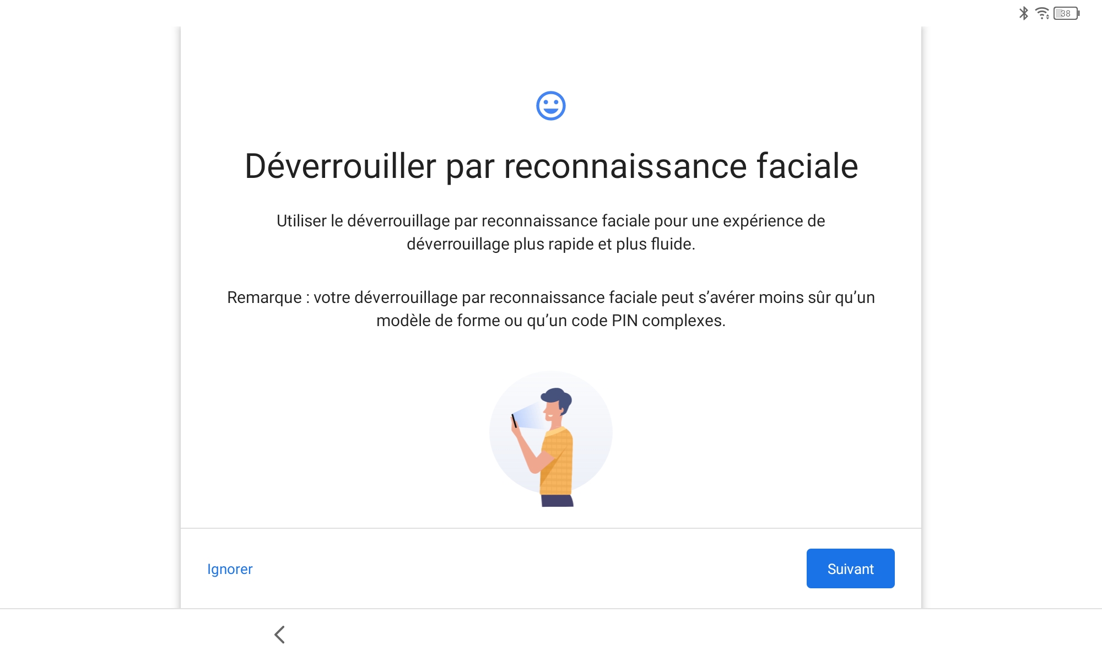1102x661 pixels.
Task: Tap the battery level indicator showing 38
Action: pos(1066,13)
